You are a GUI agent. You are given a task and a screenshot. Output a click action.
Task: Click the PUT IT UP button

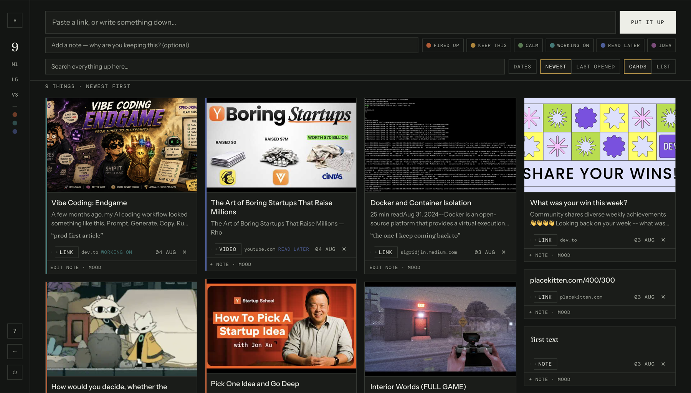(648, 22)
